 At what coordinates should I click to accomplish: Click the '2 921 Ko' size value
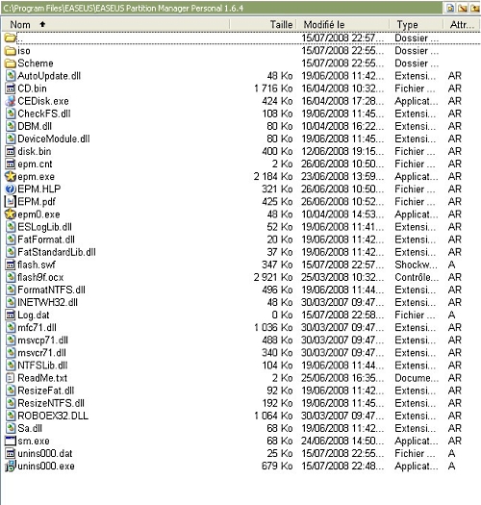(273, 277)
